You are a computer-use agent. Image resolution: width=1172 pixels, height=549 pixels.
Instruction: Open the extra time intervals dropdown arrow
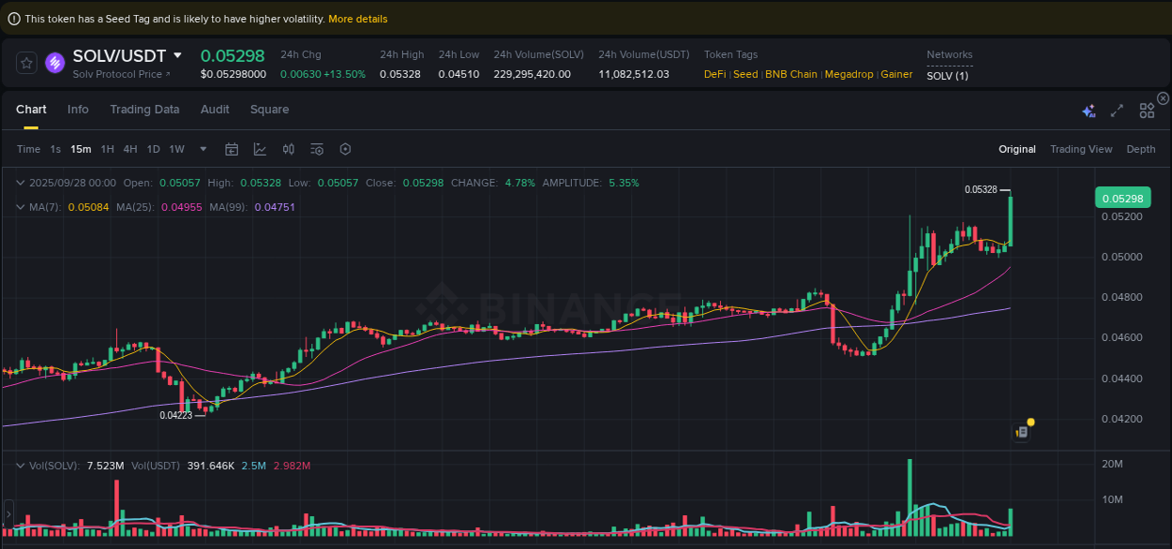[x=203, y=149]
